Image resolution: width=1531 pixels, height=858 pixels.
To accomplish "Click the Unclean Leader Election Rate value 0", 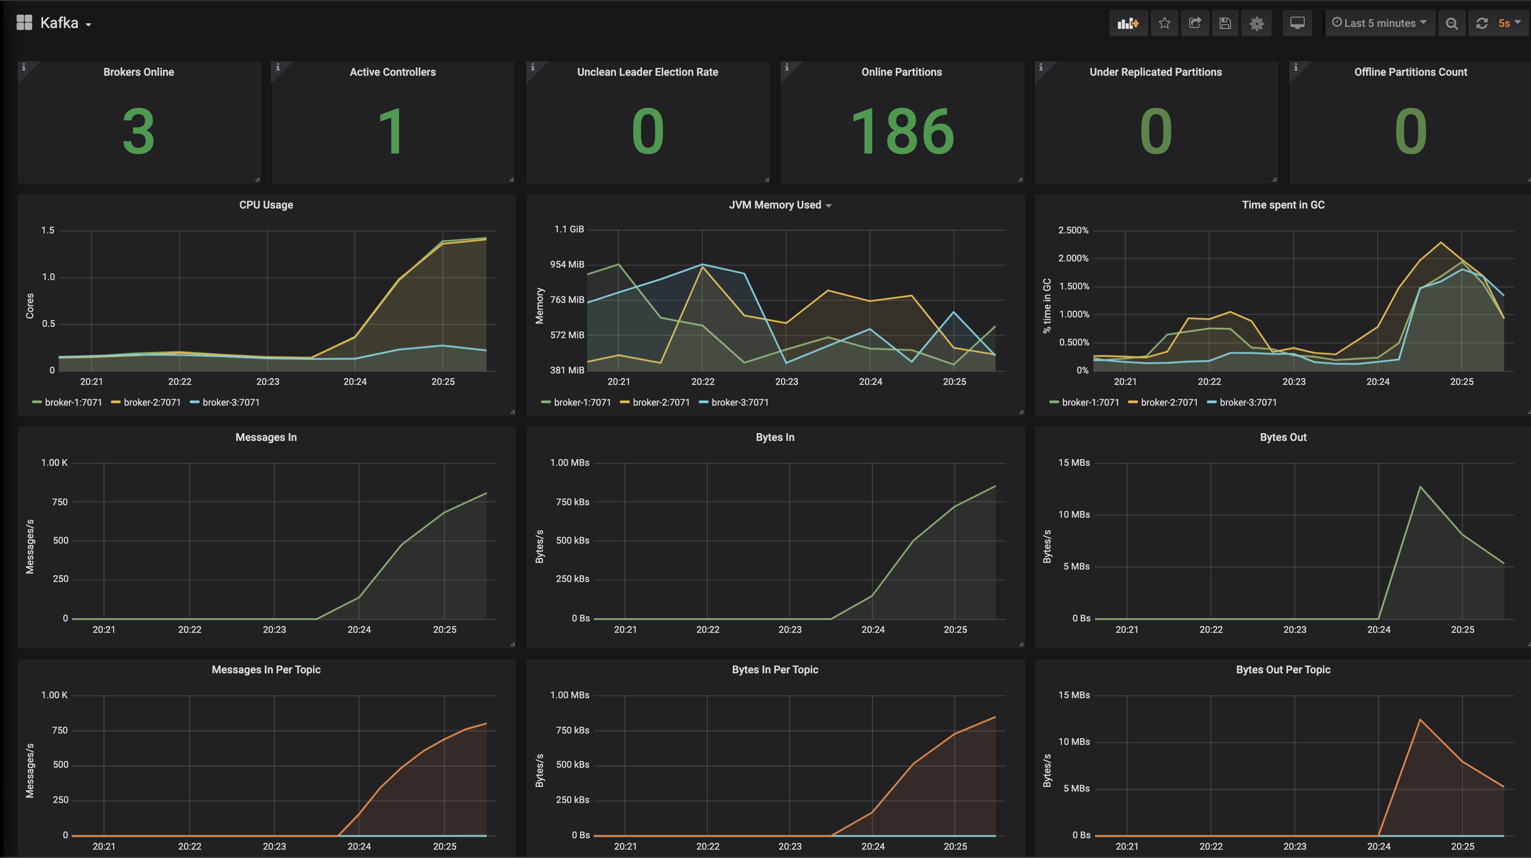I will [x=647, y=132].
